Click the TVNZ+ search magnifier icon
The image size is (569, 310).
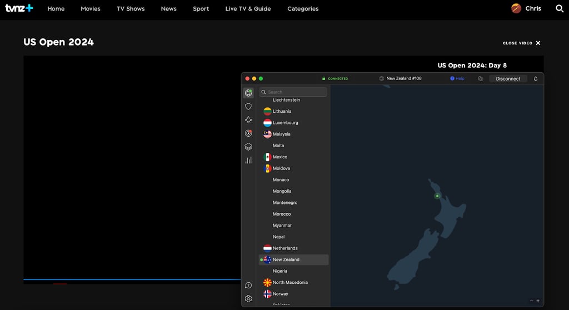tap(560, 8)
